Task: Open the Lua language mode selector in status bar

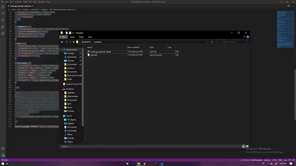Action: [x=285, y=160]
